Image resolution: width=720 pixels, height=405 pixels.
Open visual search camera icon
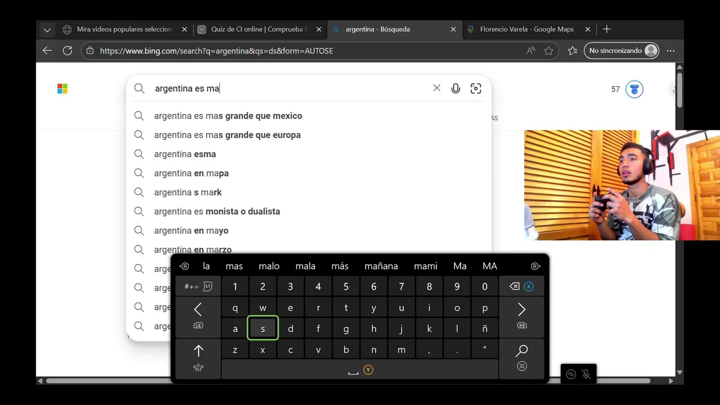tap(476, 88)
